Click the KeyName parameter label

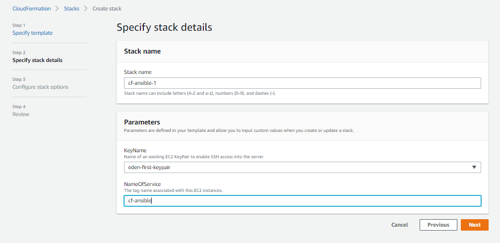click(x=135, y=151)
